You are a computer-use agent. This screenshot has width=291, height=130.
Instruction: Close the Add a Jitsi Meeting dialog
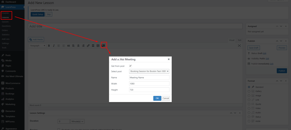tap(169, 59)
